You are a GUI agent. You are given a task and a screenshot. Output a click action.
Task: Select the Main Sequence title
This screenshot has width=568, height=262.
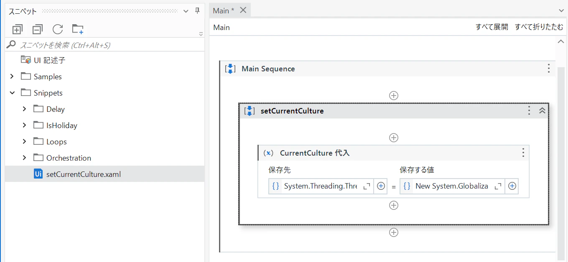coord(268,69)
